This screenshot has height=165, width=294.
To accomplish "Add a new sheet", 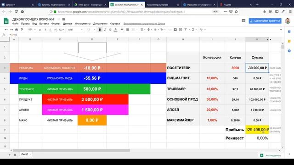I will [x=10, y=154].
